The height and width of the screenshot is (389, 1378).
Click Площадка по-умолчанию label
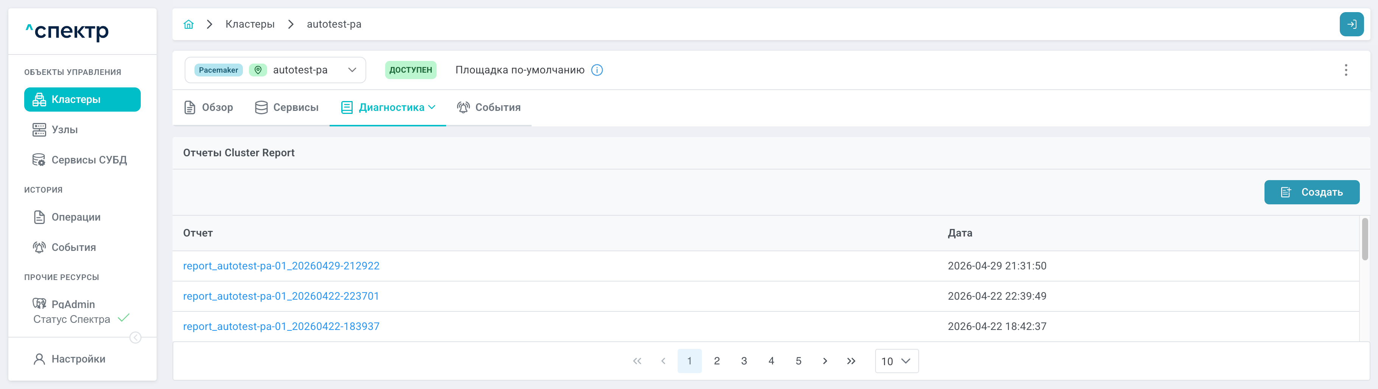point(520,70)
